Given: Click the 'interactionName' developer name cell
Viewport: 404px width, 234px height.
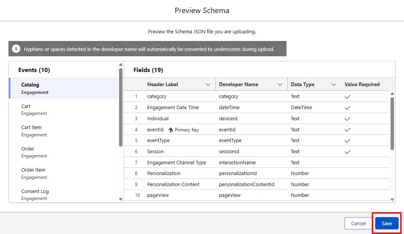Looking at the screenshot, I should (237, 163).
